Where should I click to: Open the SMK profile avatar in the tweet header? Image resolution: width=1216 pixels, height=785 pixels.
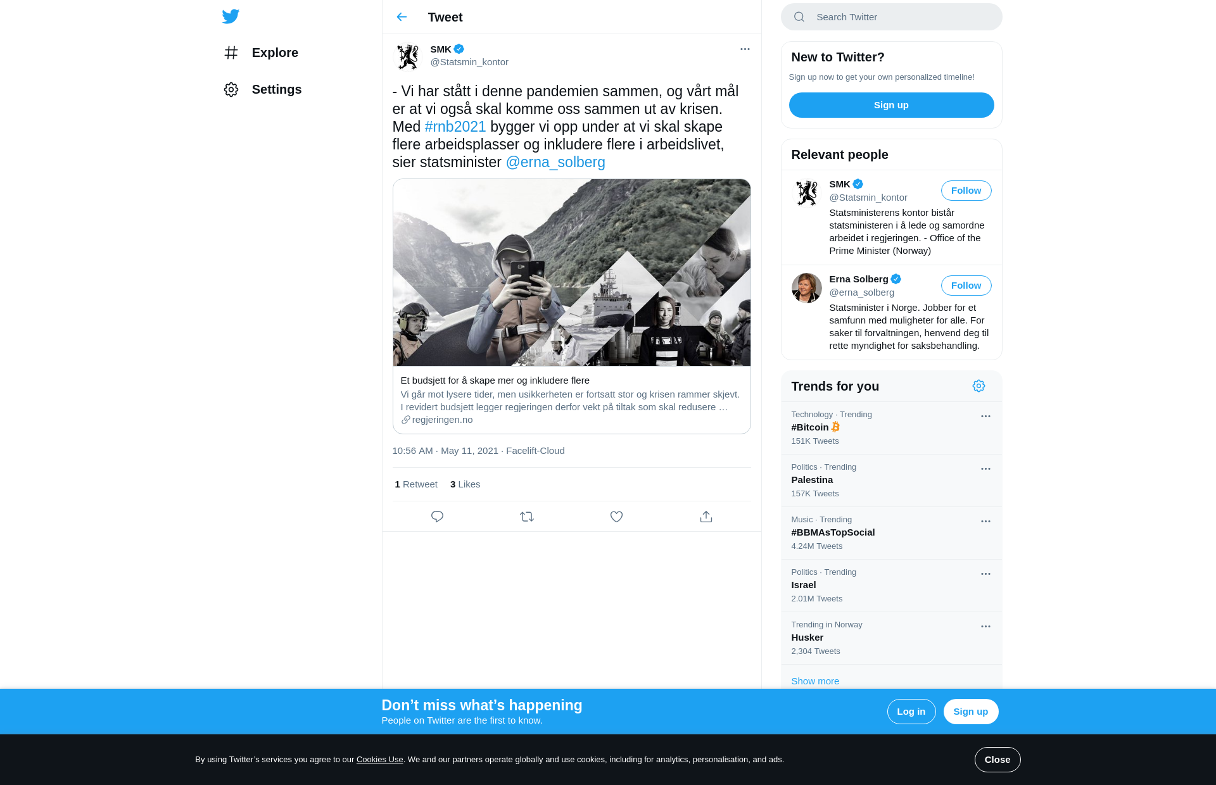(408, 56)
